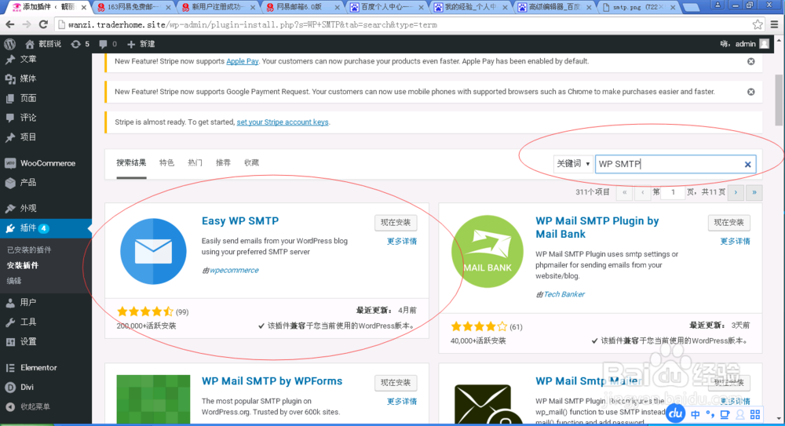Open plugin 编辑 submenu
The width and height of the screenshot is (785, 426).
(x=14, y=281)
